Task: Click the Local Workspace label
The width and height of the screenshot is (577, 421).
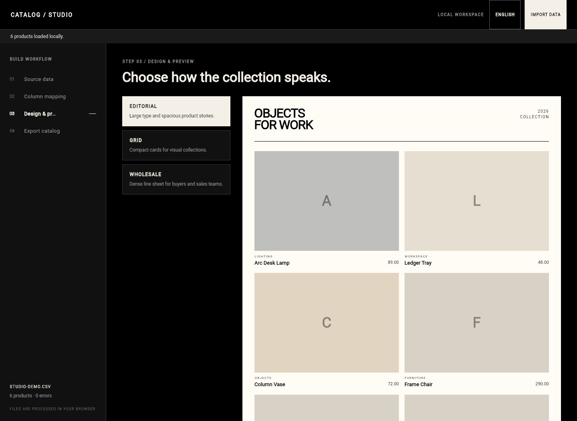Action: (x=461, y=14)
